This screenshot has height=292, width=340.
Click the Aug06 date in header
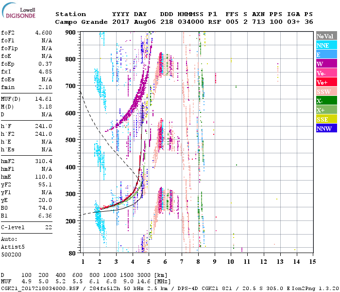[145, 22]
